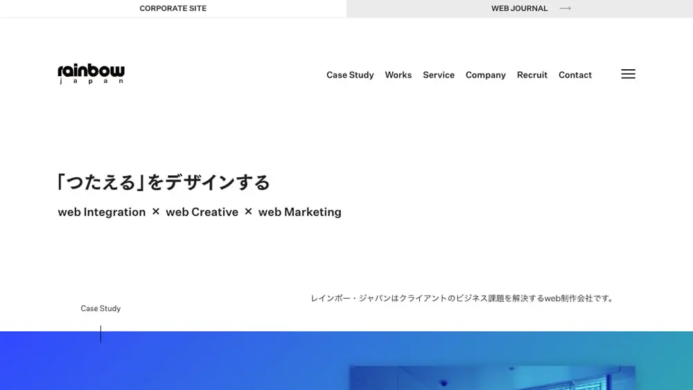Screen dimensions: 693x390
Task: Open the Service nav item
Action: pyautogui.click(x=439, y=75)
